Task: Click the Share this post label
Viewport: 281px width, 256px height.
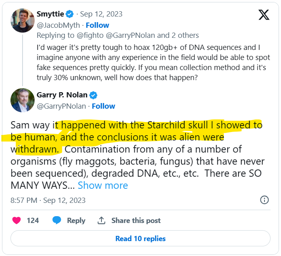Action: pos(136,221)
